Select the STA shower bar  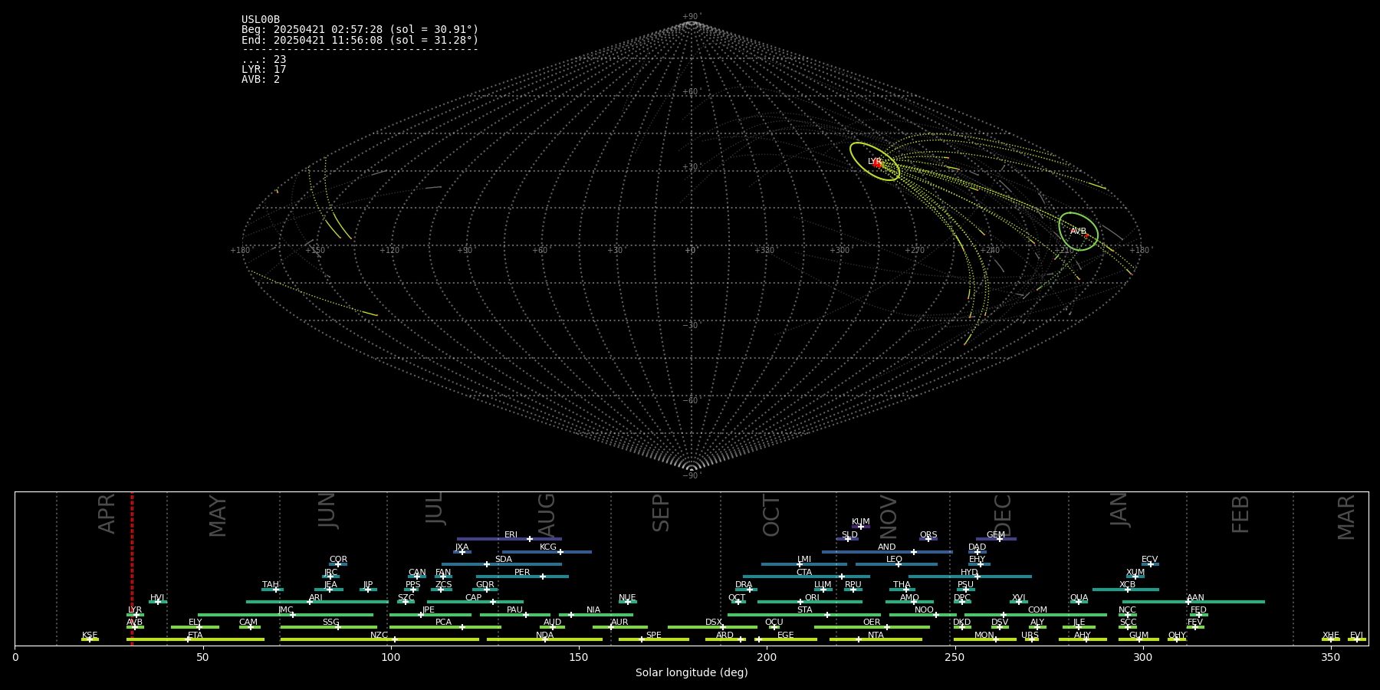pyautogui.click(x=804, y=615)
